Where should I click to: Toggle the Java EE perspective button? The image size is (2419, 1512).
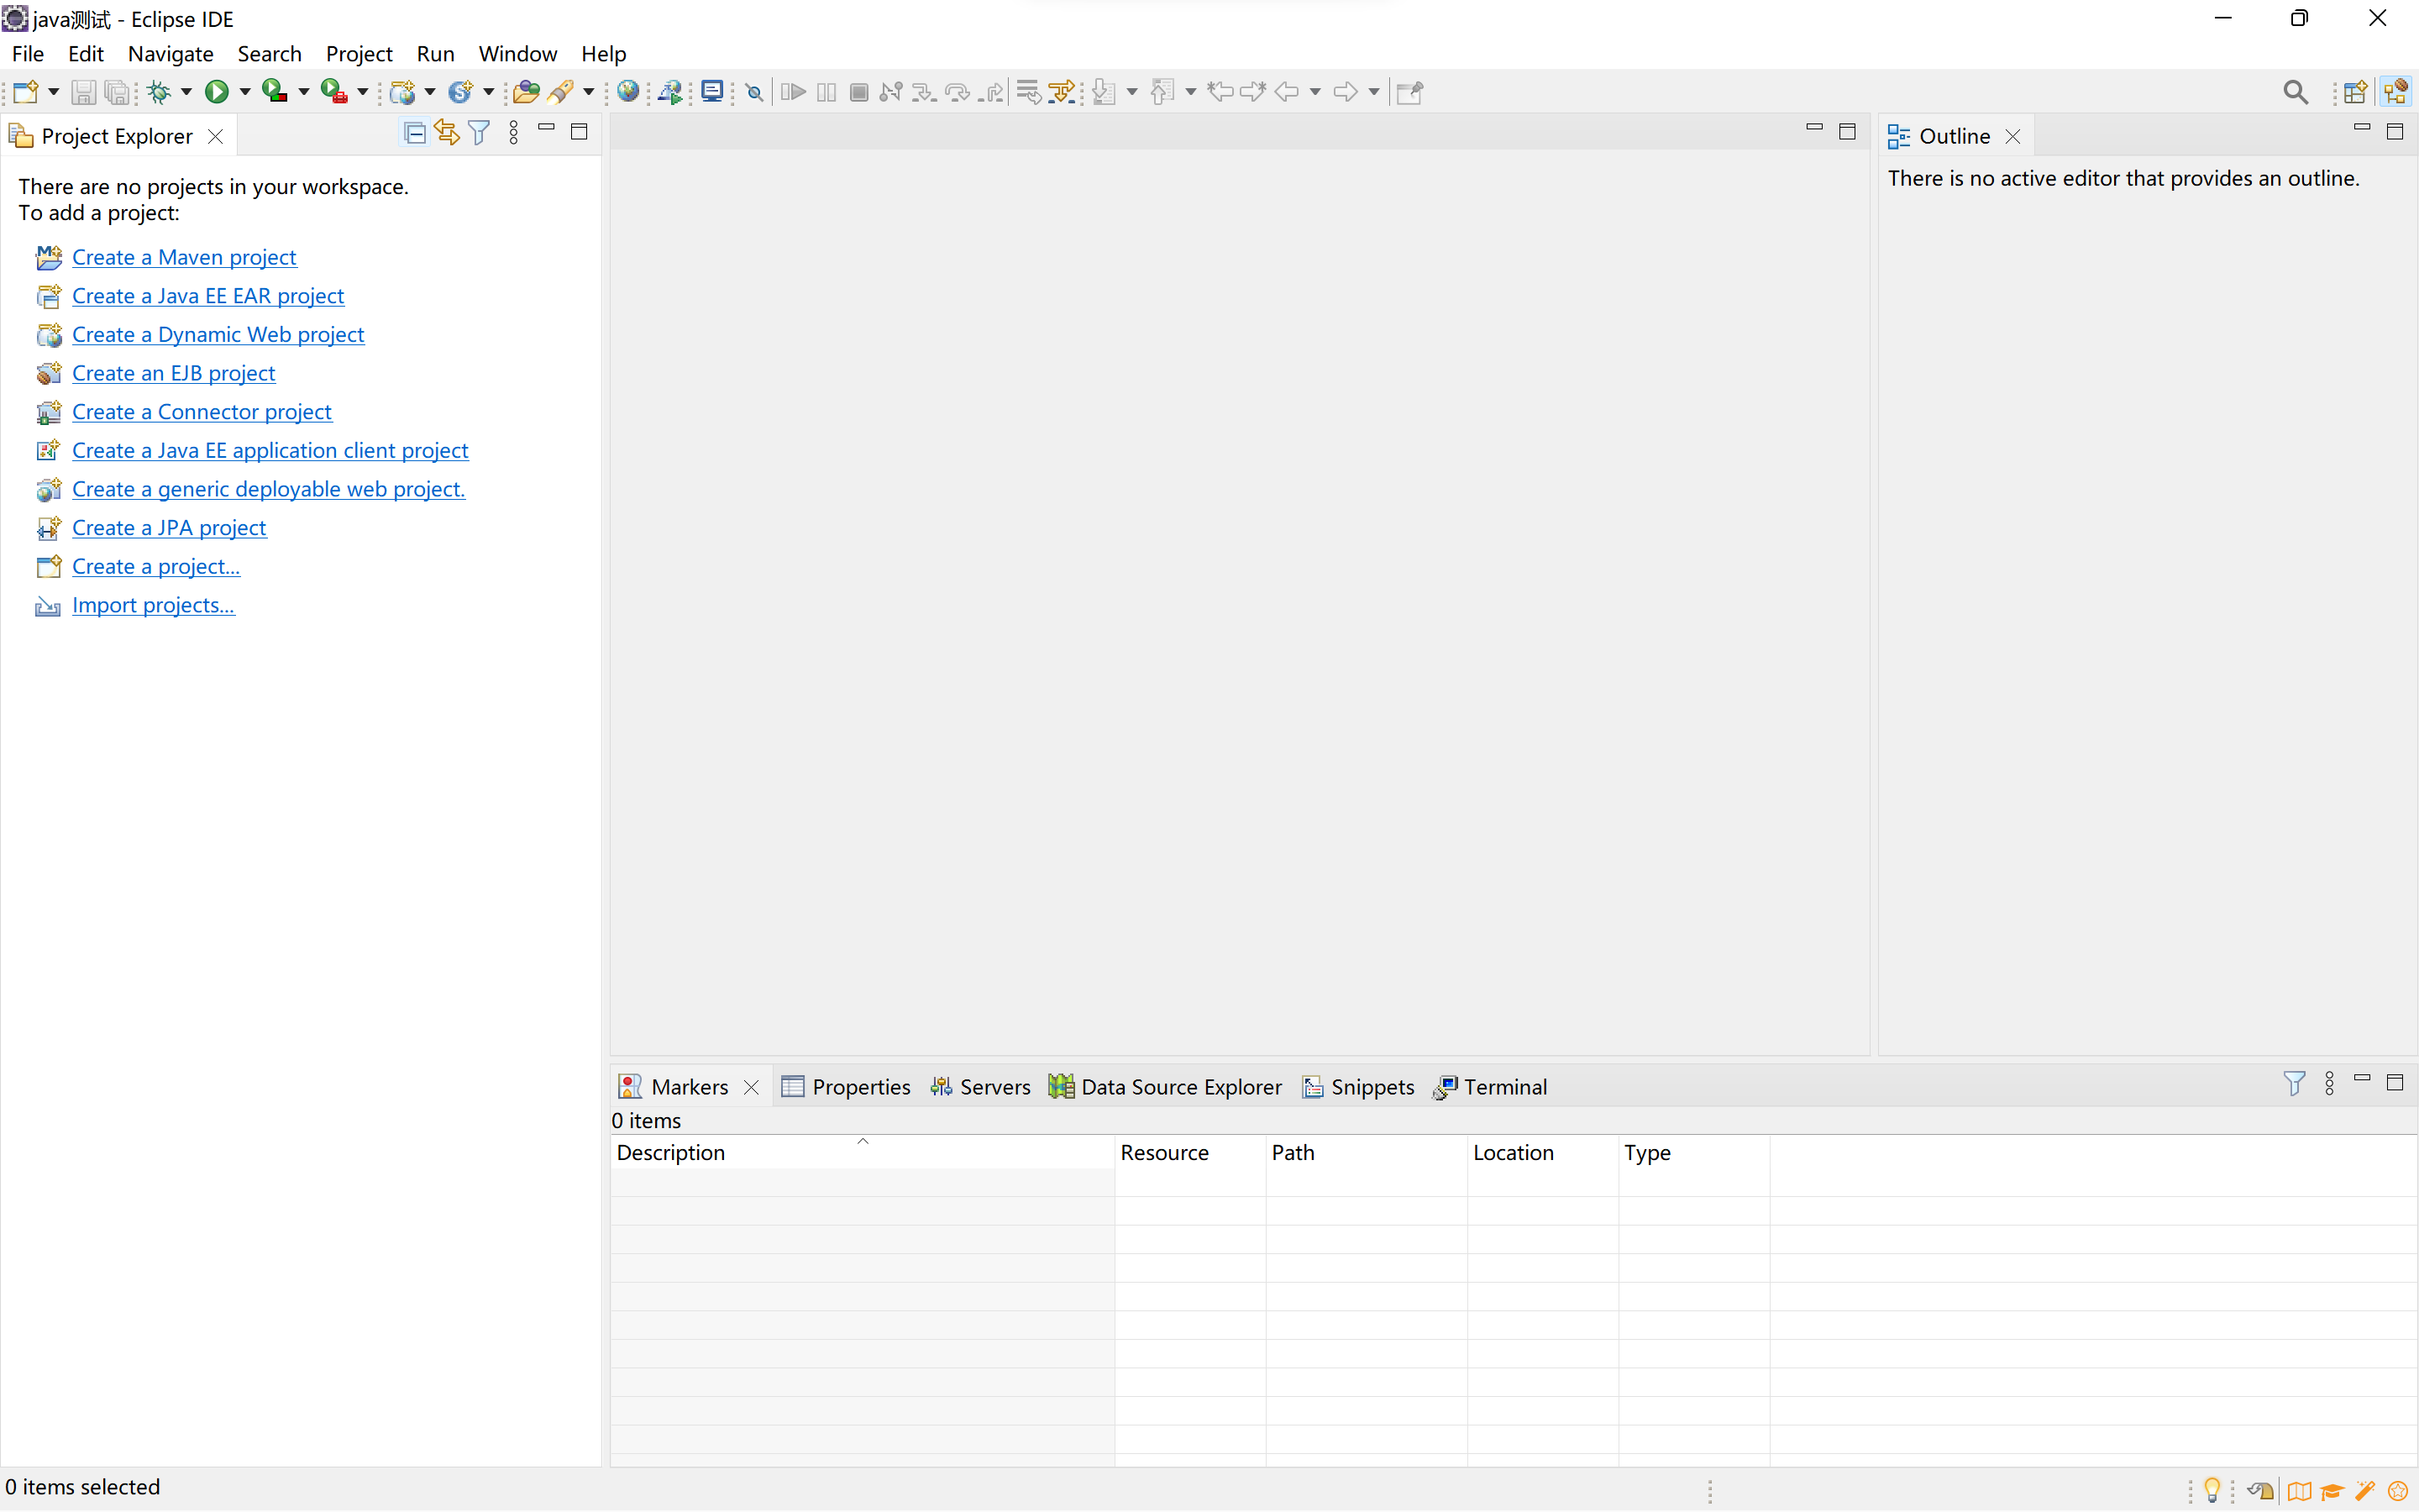(x=2395, y=92)
